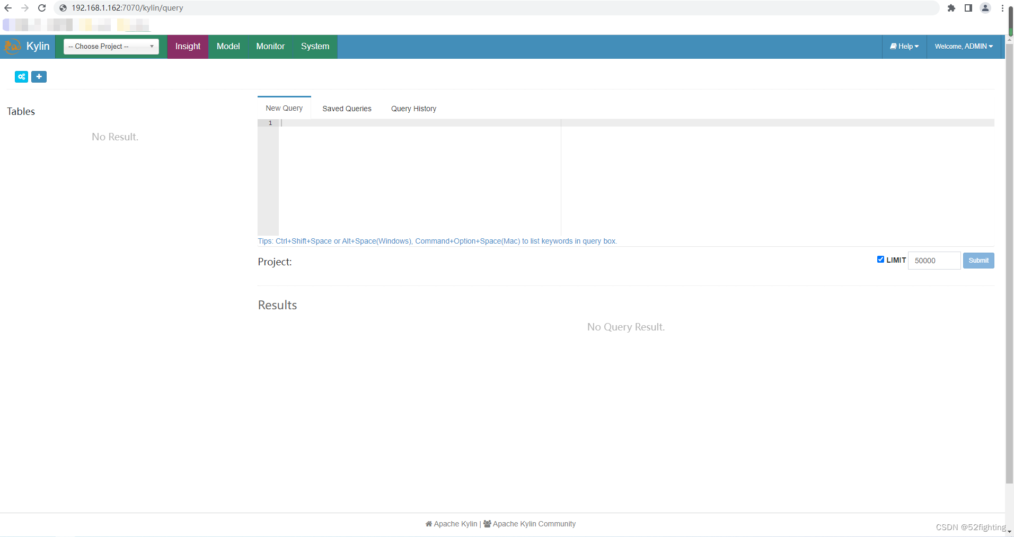Viewport: 1014px width, 537px height.
Task: Click the 'No Query Result.' message
Action: tap(626, 327)
